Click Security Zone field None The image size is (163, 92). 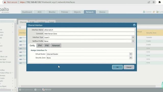click(x=88, y=58)
